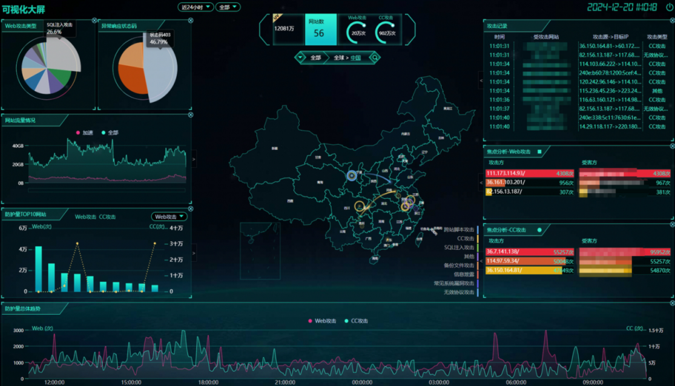Screen dimensions: 675x386
Task: Toggle Web攻击 legend in the overall trend chart
Action: (322, 320)
